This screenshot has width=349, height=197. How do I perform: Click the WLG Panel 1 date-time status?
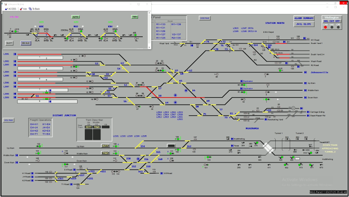click(328, 192)
